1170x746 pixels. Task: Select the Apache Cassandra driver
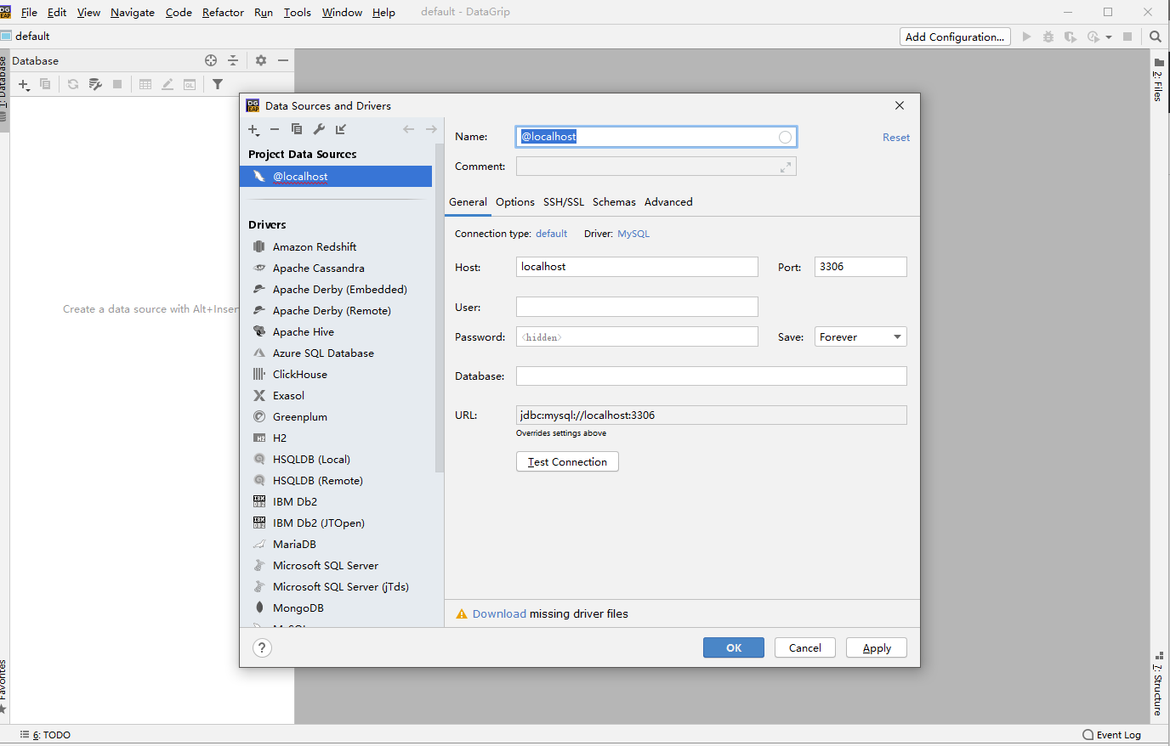[x=319, y=268]
